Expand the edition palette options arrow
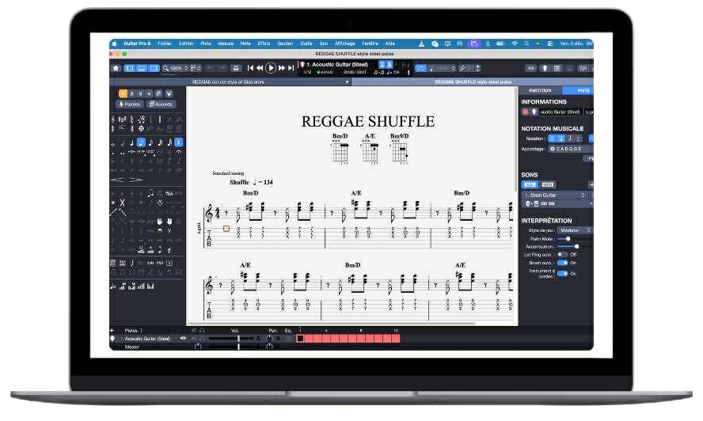This screenshot has height=421, width=703. (169, 93)
